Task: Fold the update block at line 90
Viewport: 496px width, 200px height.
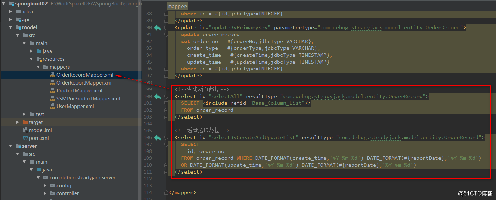Action: [x=166, y=28]
